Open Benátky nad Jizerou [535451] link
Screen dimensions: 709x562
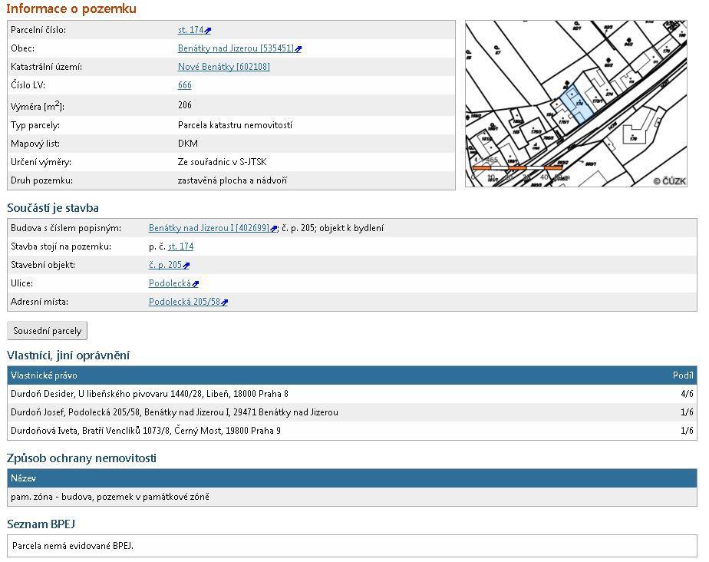tap(236, 48)
